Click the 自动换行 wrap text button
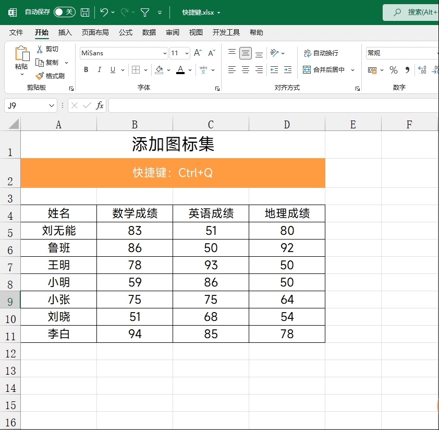 (321, 53)
